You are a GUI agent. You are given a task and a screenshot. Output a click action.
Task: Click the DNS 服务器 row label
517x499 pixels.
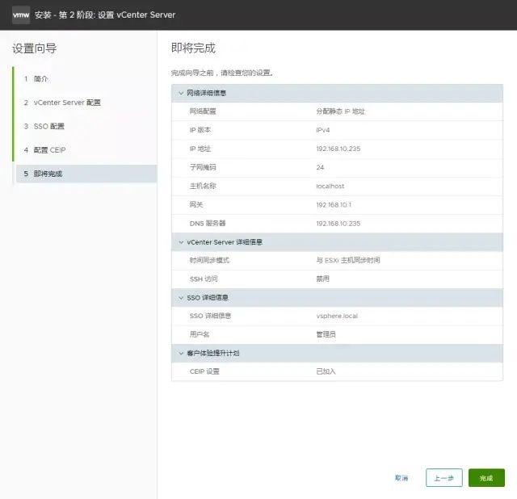[x=208, y=224]
